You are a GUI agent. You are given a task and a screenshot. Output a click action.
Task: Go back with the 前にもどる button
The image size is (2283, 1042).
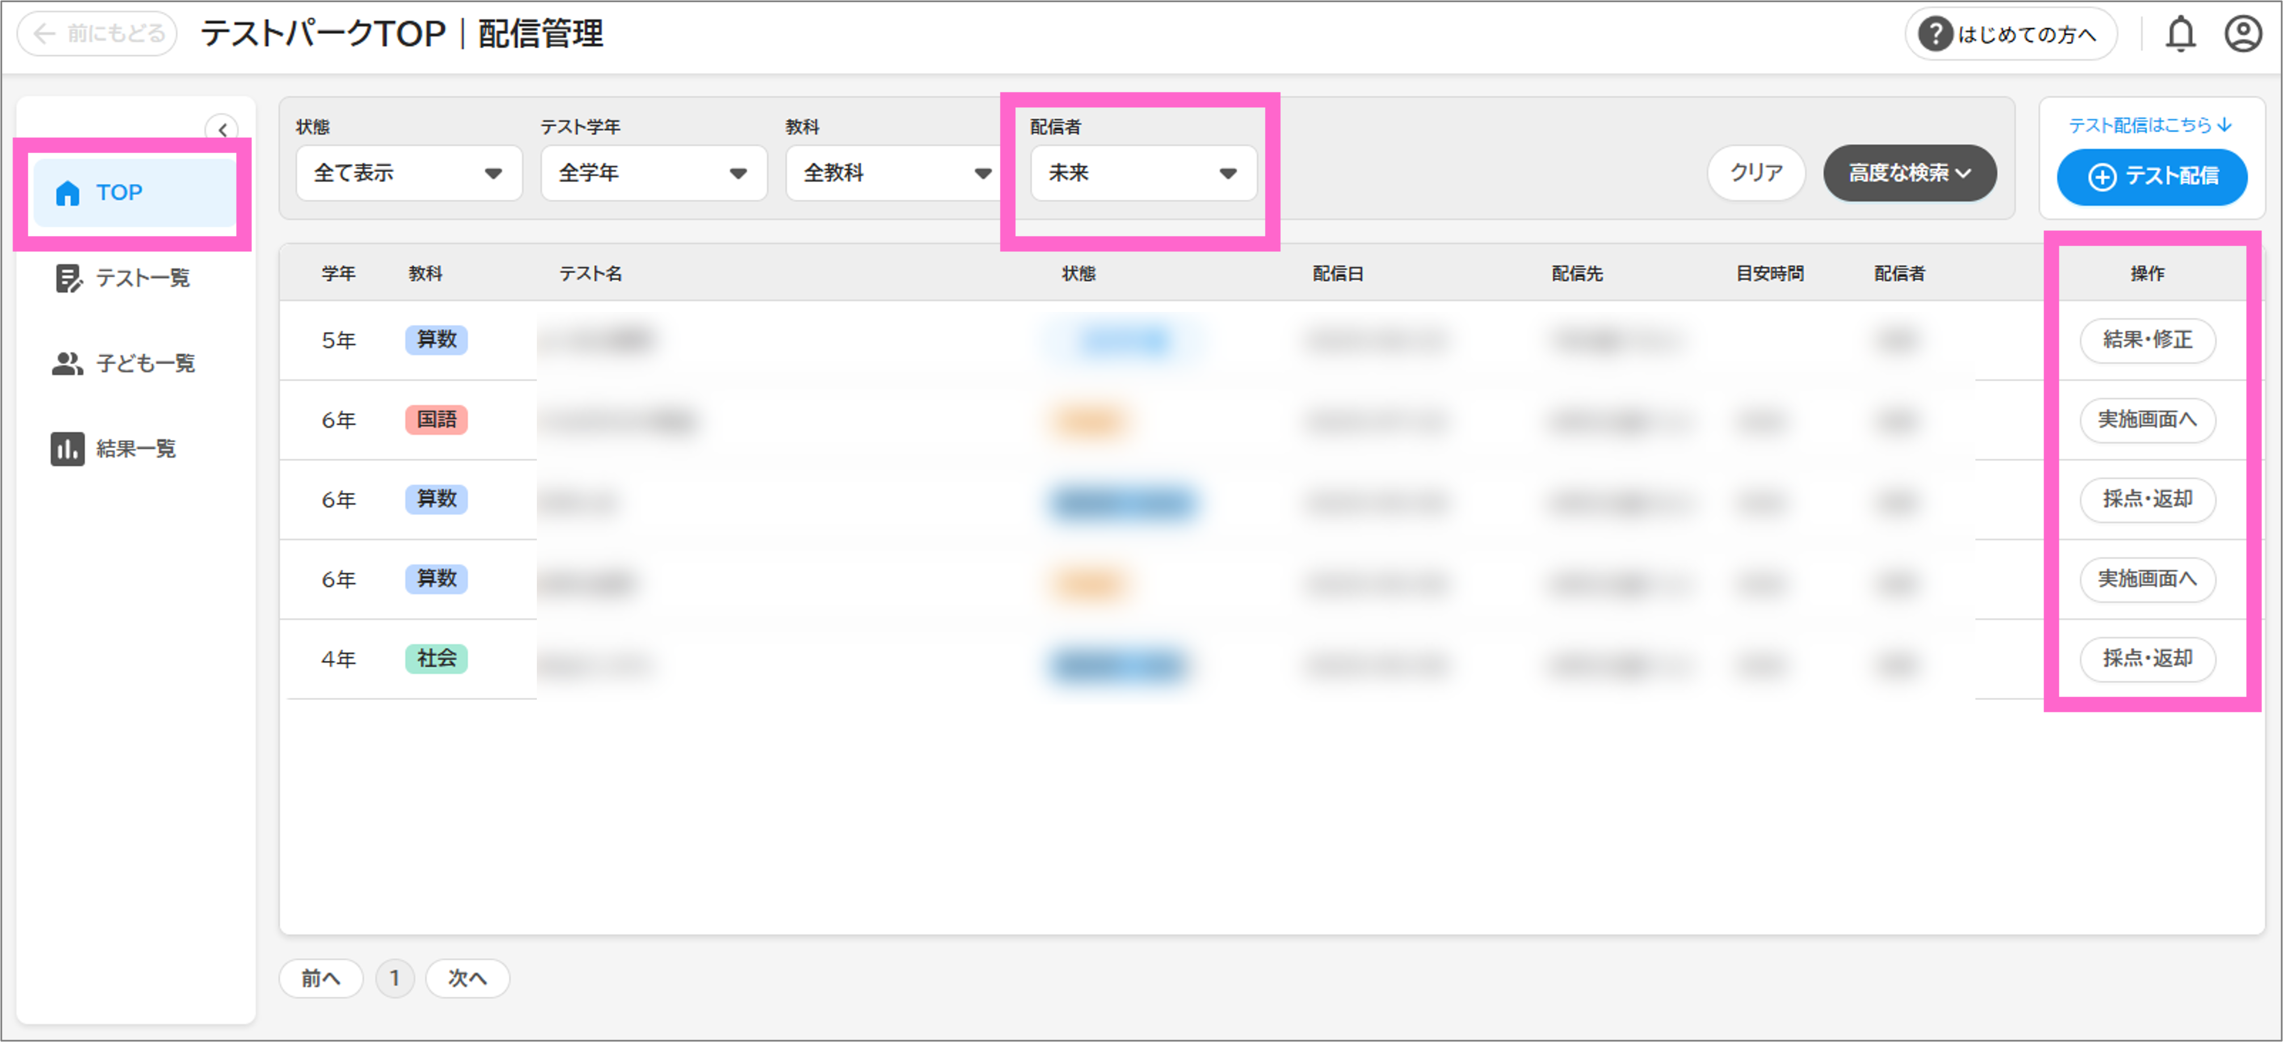pyautogui.click(x=98, y=33)
